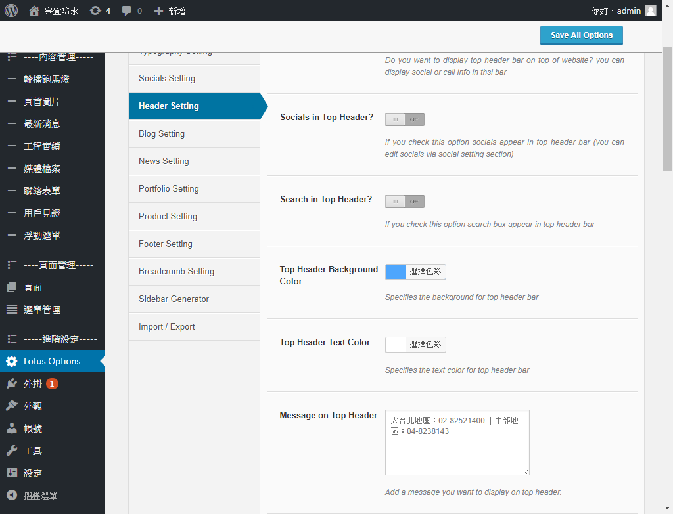673x514 pixels.
Task: Click the white text color swatch
Action: (x=395, y=345)
